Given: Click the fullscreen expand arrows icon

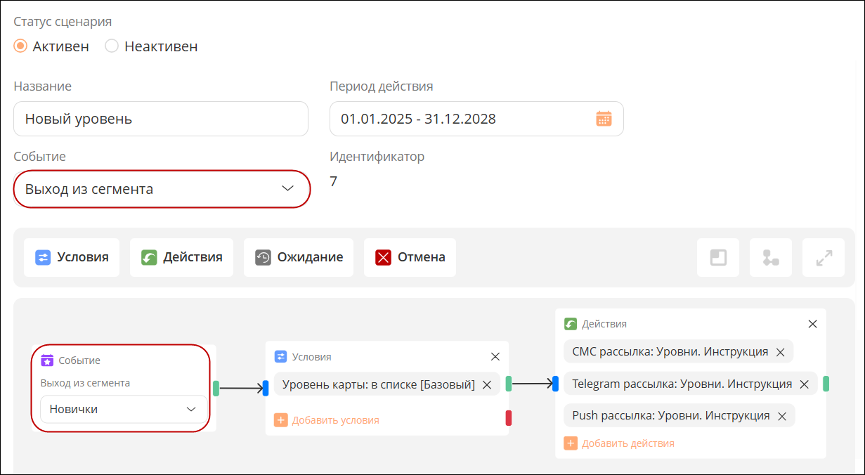Looking at the screenshot, I should pyautogui.click(x=824, y=258).
